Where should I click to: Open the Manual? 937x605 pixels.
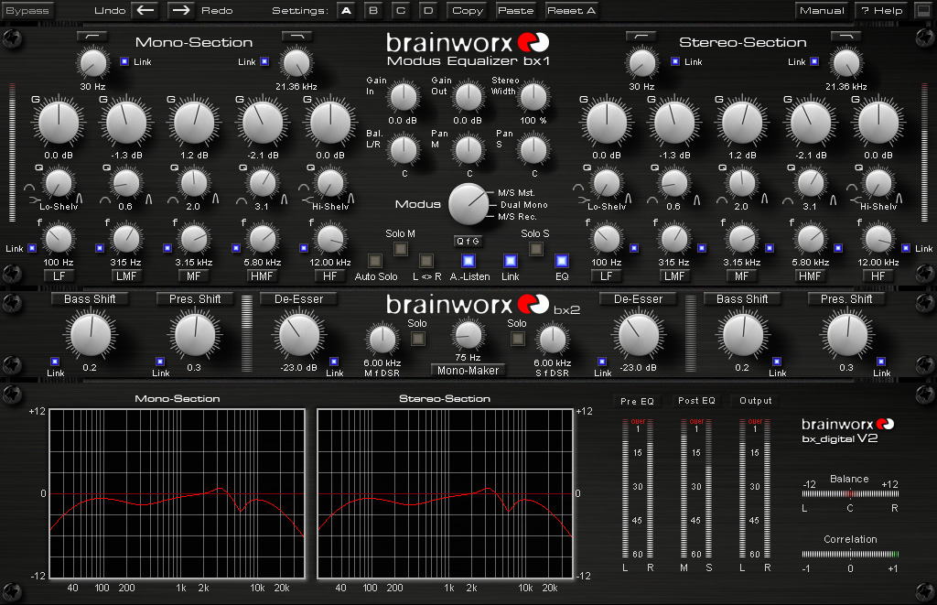click(823, 10)
